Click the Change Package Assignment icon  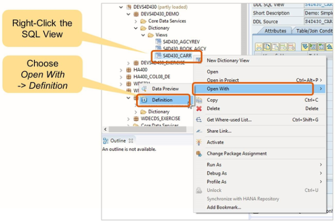(199, 154)
